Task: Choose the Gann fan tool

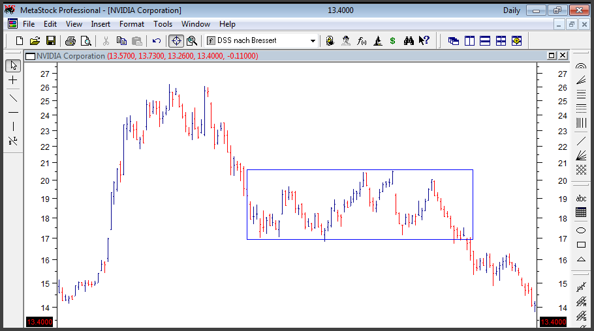Action: click(x=581, y=156)
